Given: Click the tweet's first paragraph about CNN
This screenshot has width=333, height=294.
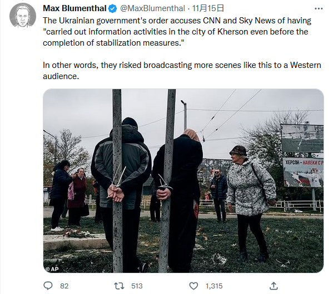Looking at the screenshot, I should [x=177, y=32].
